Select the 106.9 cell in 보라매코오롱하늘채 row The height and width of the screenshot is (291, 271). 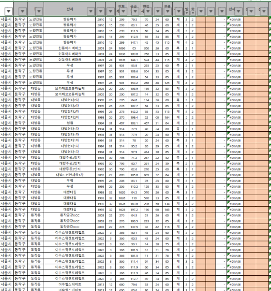(134, 89)
